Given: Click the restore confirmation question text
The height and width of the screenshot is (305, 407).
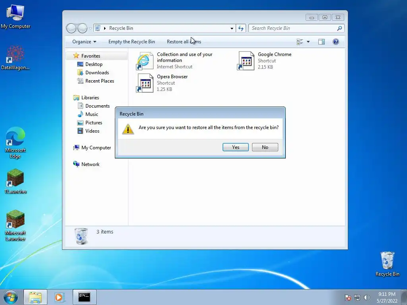Looking at the screenshot, I should click(208, 127).
